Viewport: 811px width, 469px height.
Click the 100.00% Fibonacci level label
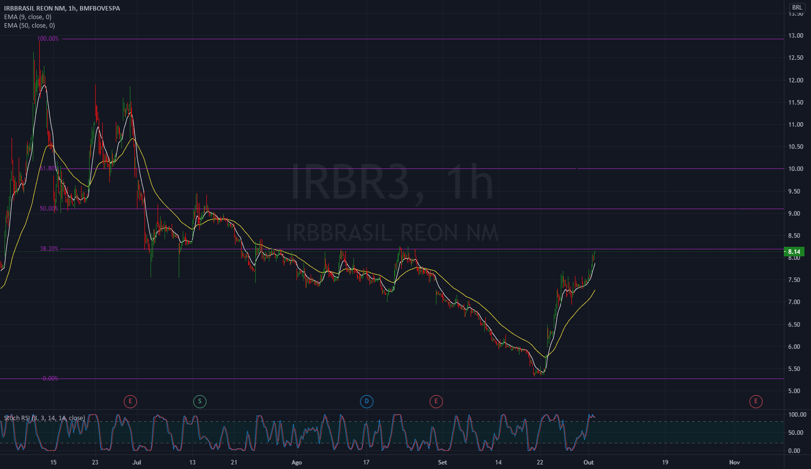pos(48,39)
